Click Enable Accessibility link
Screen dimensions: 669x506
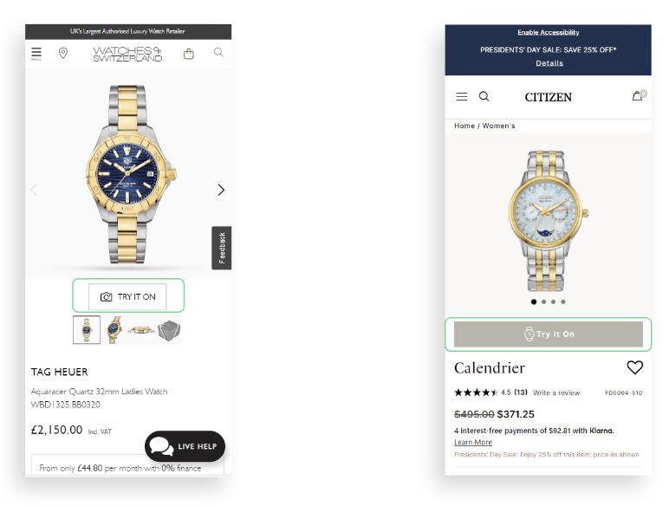click(x=549, y=32)
